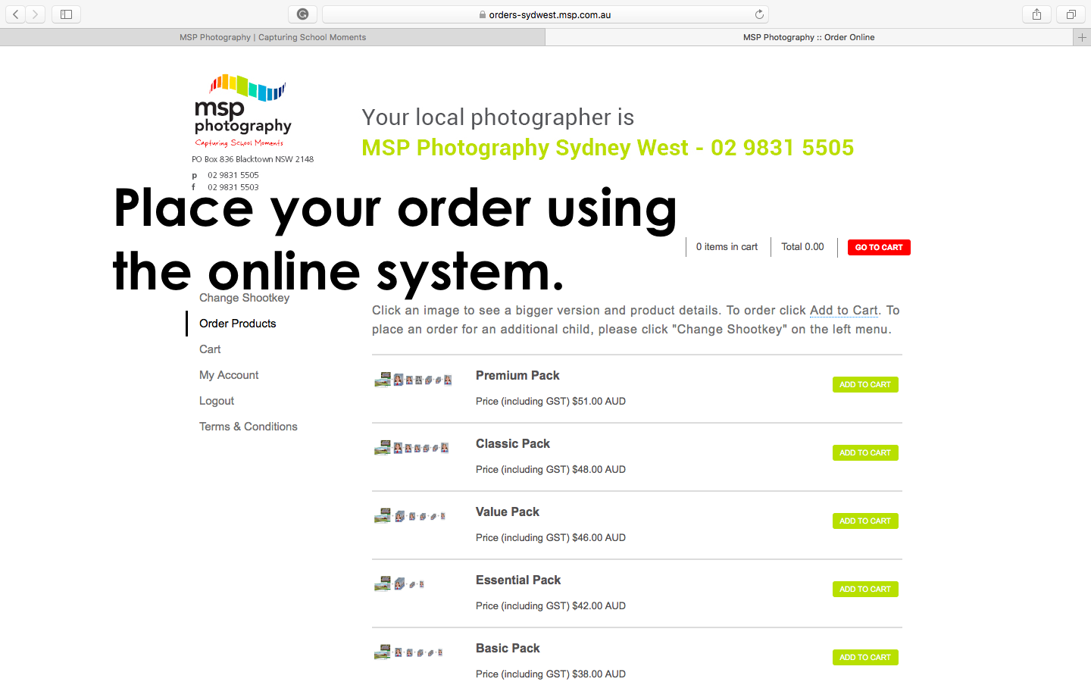Open the Basic Pack thumbnail image
The image size is (1091, 682).
(408, 652)
